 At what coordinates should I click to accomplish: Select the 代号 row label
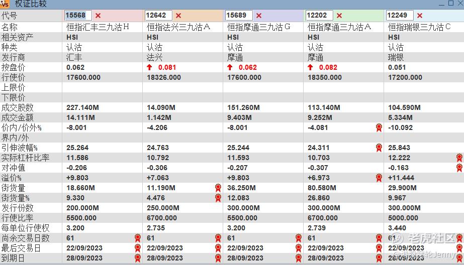[x=9, y=16]
